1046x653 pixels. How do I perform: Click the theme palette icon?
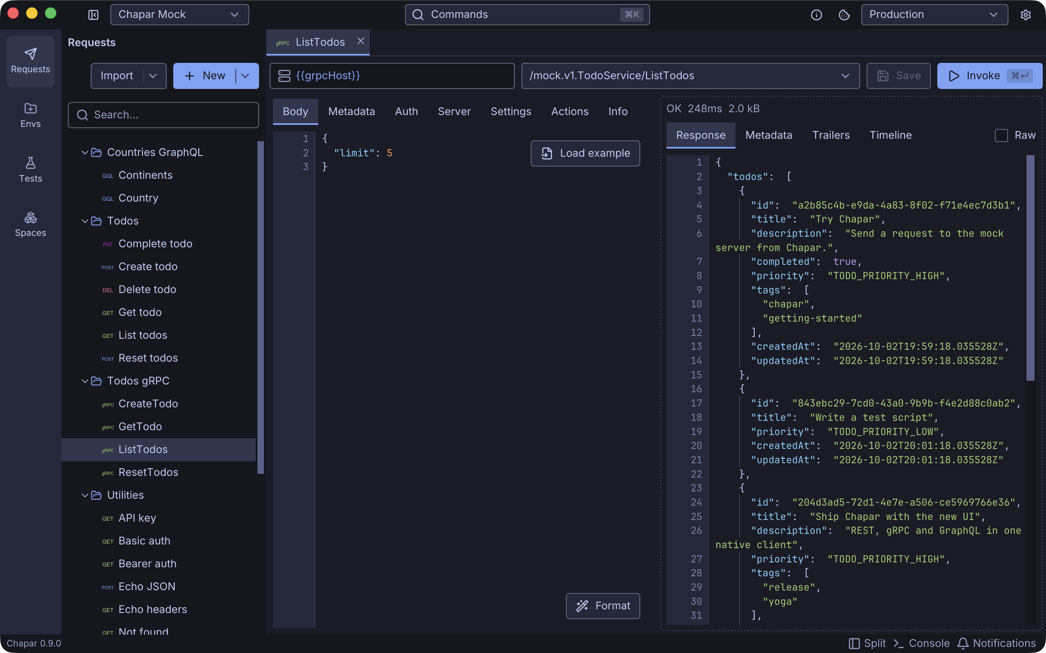click(844, 15)
